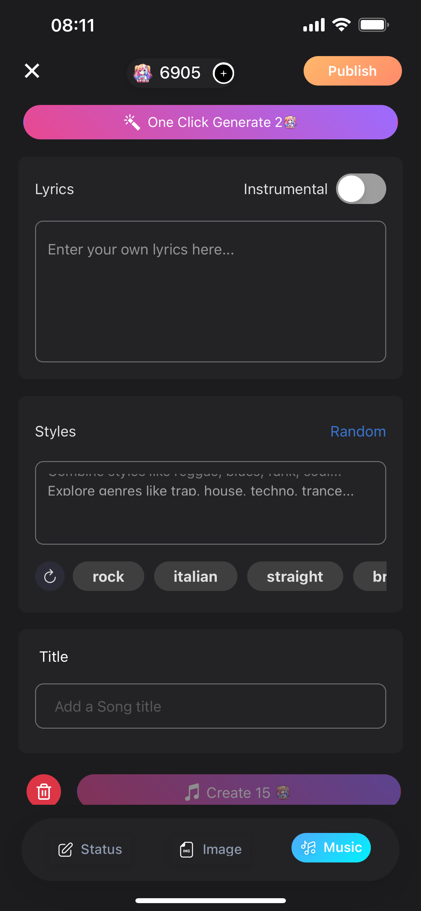Select the rock style tag

point(109,576)
